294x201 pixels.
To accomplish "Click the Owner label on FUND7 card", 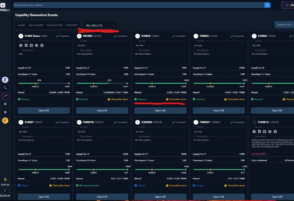I will pyautogui.click(x=23, y=186).
